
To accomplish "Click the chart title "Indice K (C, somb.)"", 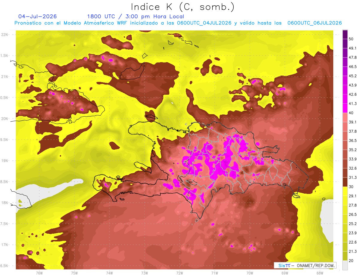I will coord(182,7).
